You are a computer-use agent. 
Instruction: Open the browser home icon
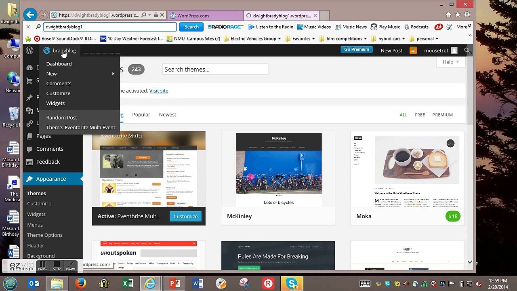click(448, 15)
